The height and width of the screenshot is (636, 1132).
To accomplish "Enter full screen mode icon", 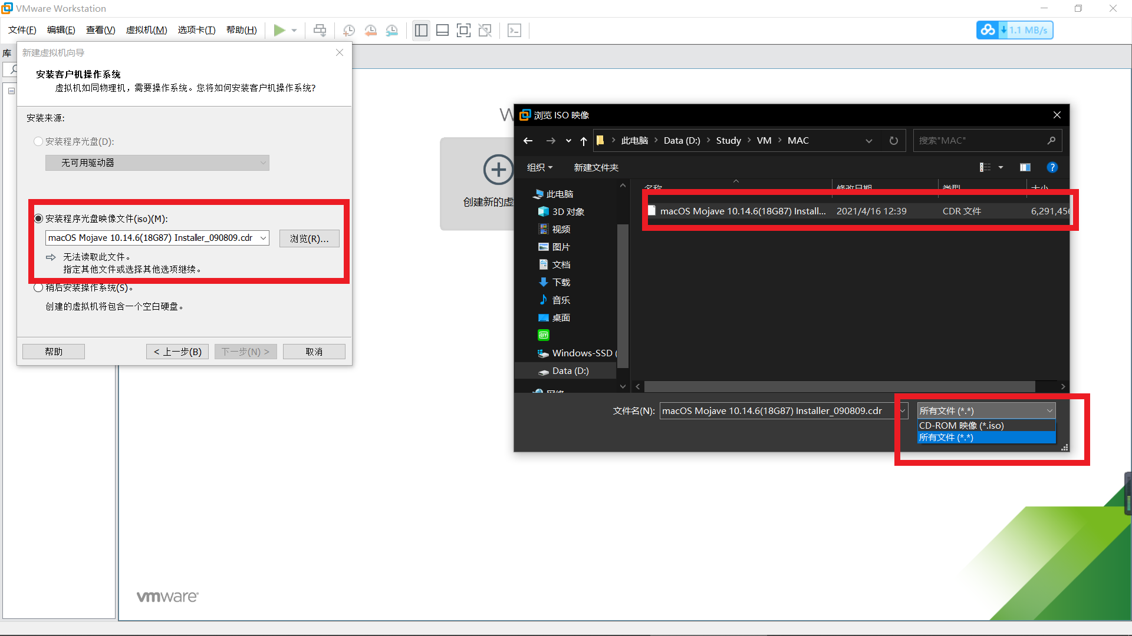I will [463, 31].
